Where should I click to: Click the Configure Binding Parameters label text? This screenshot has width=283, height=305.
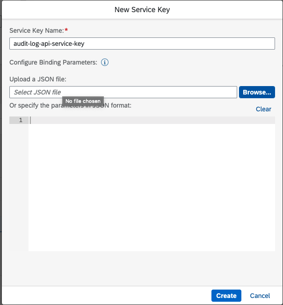[53, 62]
